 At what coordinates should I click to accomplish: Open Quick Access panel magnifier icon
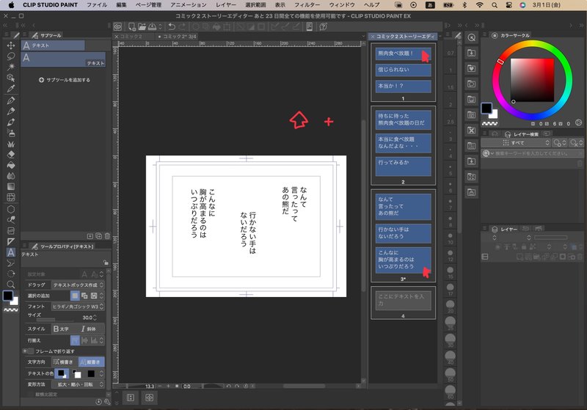[x=471, y=37]
